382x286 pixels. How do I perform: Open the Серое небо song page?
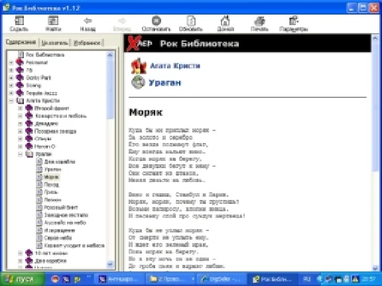click(58, 238)
